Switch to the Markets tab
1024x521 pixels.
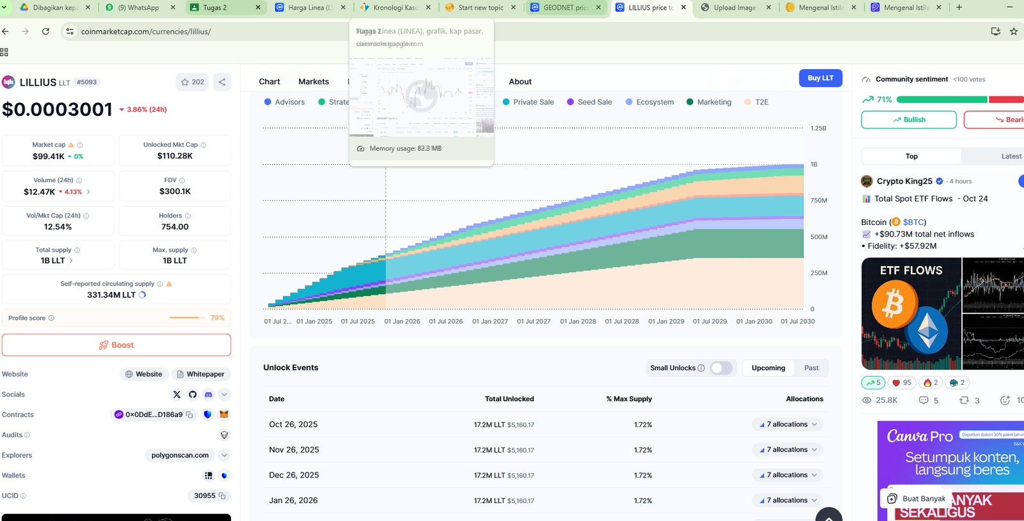314,82
